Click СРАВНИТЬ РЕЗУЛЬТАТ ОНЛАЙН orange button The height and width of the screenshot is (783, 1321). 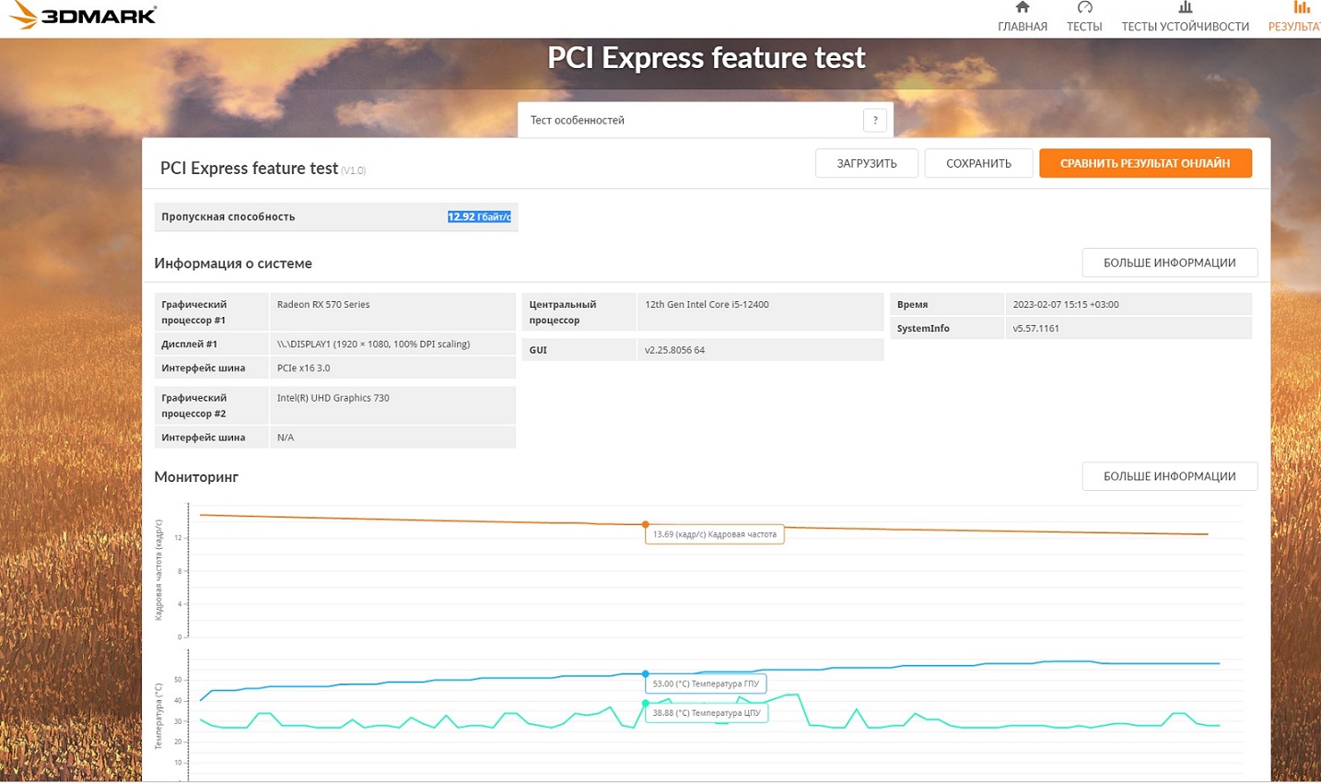point(1145,163)
